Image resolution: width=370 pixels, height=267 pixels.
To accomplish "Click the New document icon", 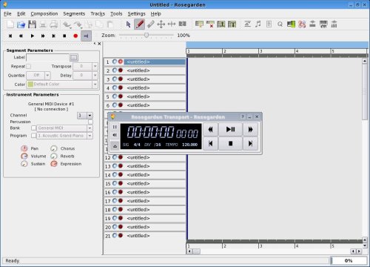I will [x=10, y=24].
